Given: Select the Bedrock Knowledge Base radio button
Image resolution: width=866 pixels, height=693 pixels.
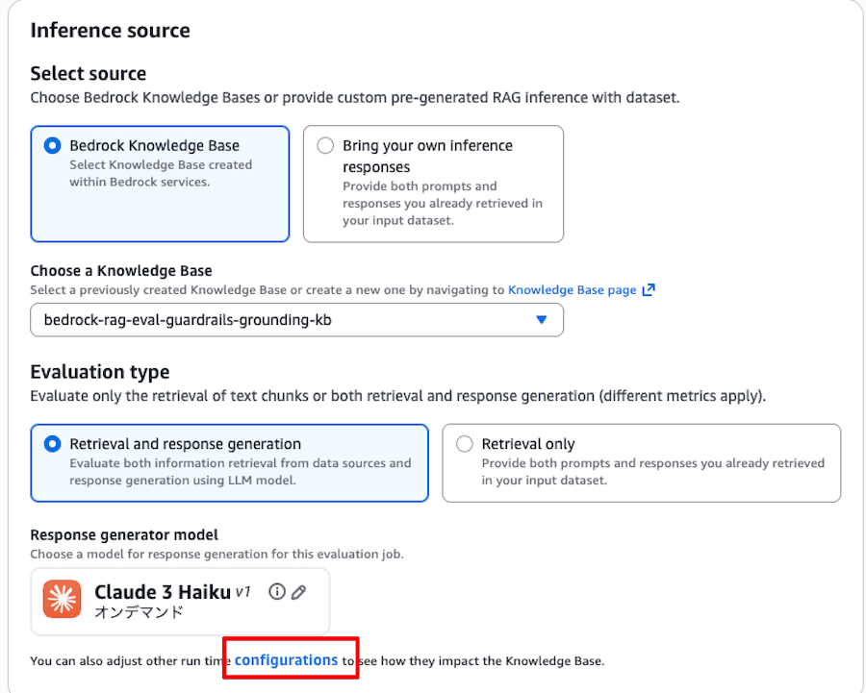Looking at the screenshot, I should click(53, 146).
